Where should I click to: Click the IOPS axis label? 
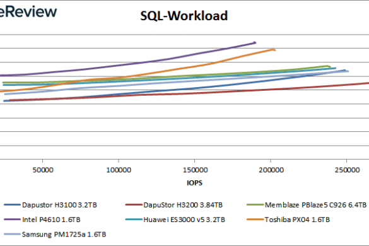195,183
